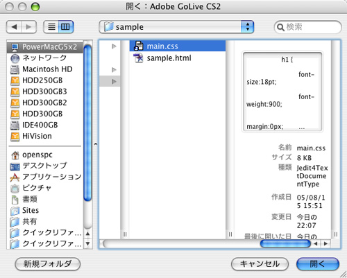Click the IDE400GB drive icon
The width and height of the screenshot is (347, 278).
15,125
